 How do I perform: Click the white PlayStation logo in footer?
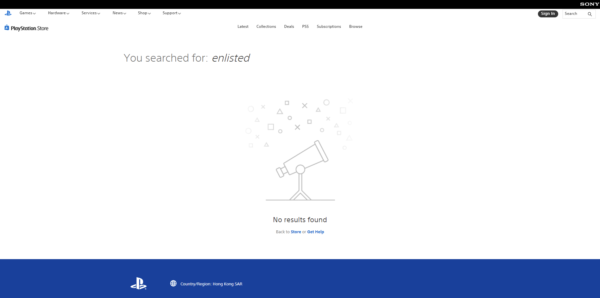(139, 283)
